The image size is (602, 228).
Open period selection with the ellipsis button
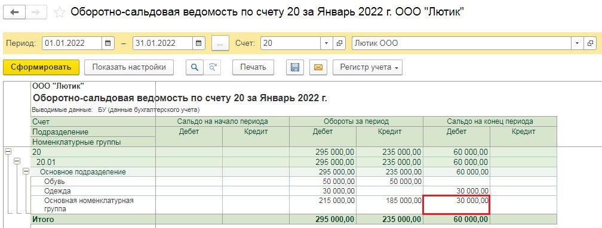tap(220, 43)
